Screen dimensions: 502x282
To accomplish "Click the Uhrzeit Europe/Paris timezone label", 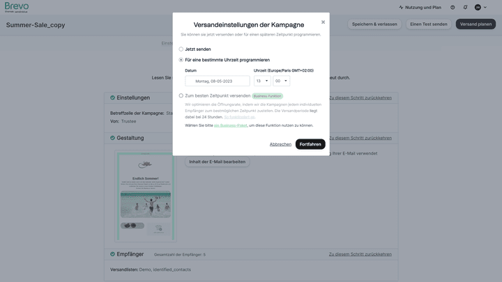I will click(284, 70).
